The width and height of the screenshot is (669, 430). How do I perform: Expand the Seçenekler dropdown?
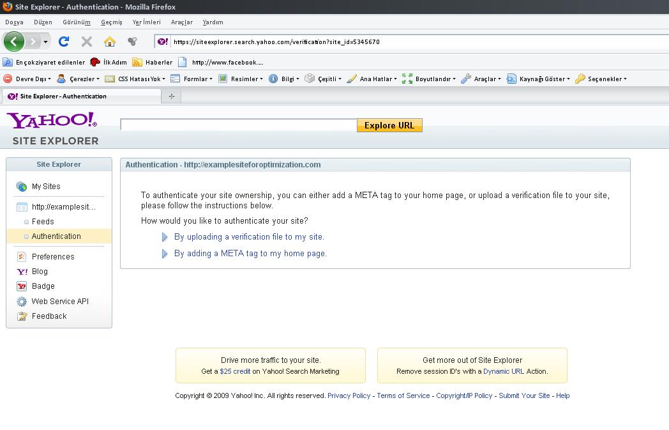click(x=601, y=79)
